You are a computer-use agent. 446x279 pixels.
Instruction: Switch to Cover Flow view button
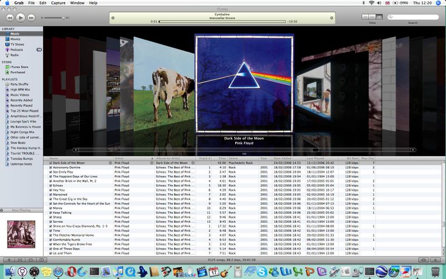[379, 17]
